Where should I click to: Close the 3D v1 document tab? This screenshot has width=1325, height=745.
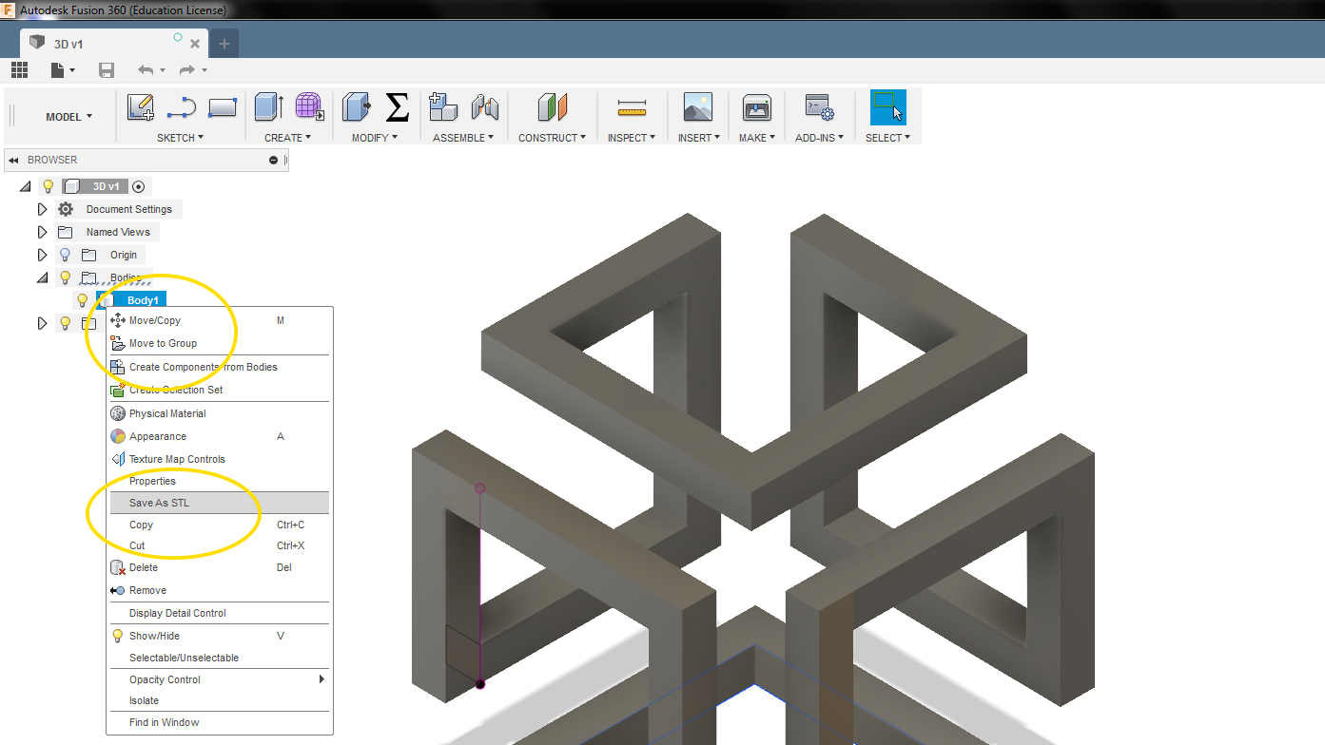195,44
